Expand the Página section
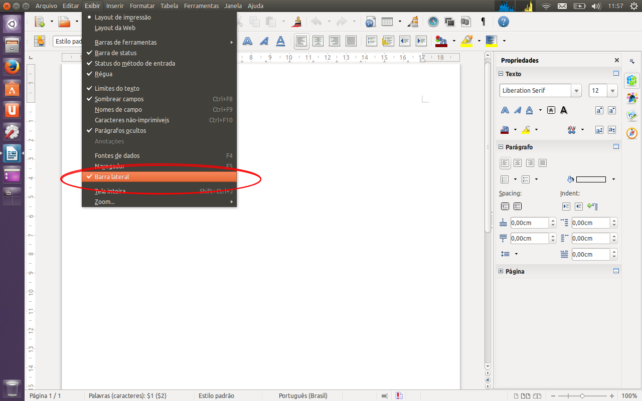Viewport: 642px width, 401px height. tap(501, 271)
